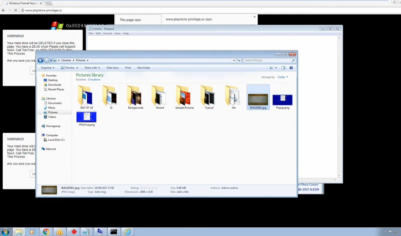The image size is (401, 236).
Task: Select the Recent folder
Action: (x=160, y=97)
